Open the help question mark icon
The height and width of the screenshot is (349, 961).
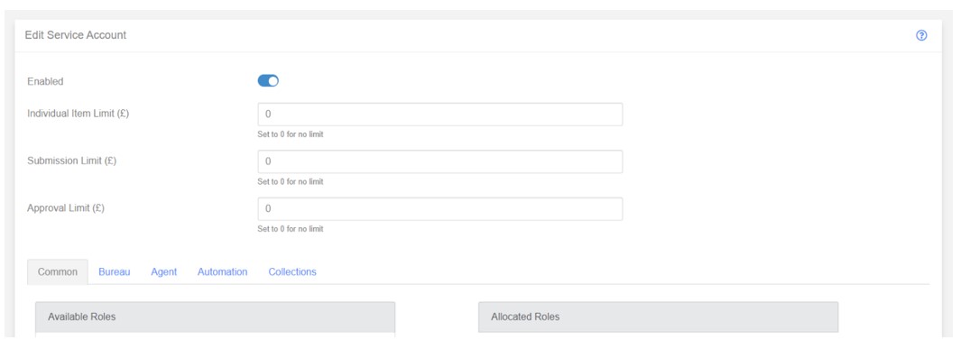pyautogui.click(x=921, y=35)
